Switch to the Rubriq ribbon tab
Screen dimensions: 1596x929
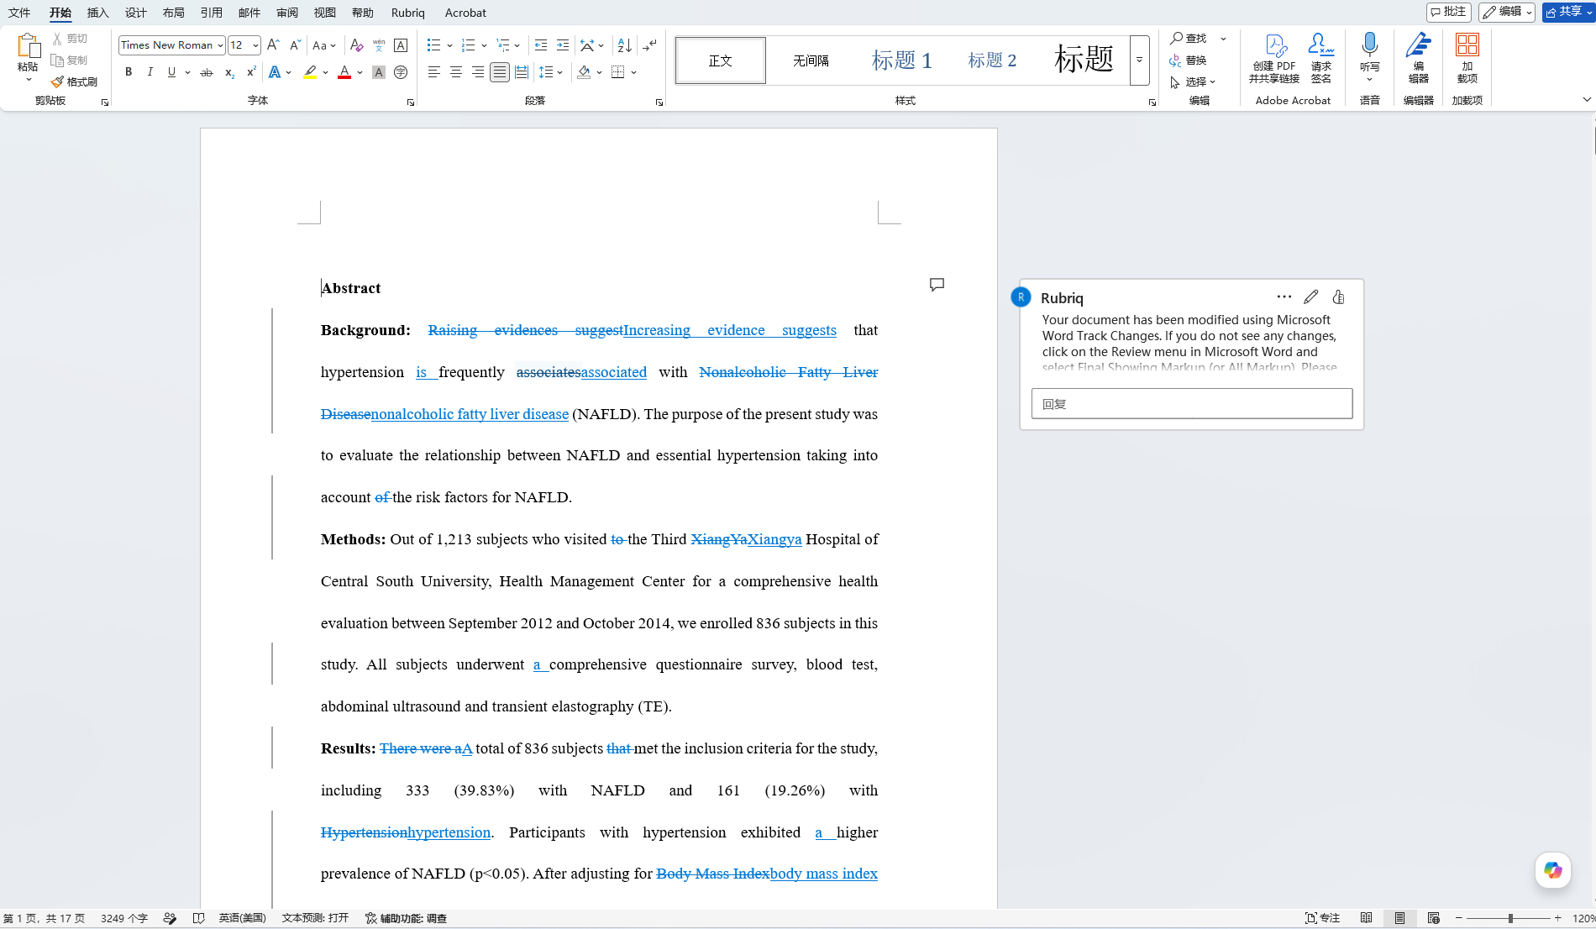[x=408, y=13]
